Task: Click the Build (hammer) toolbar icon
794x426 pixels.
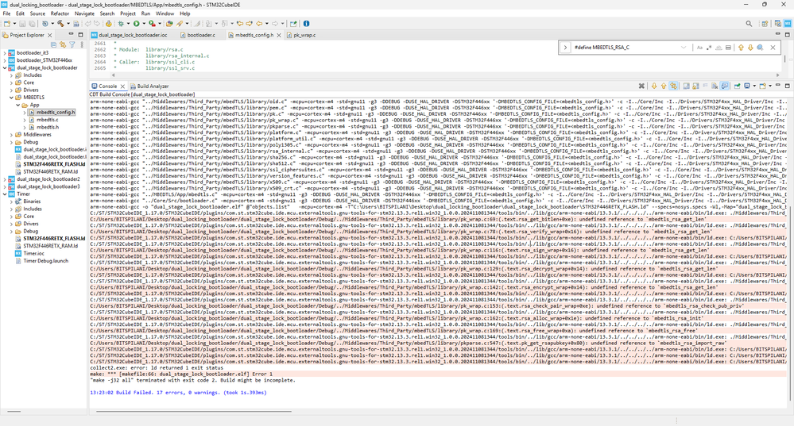Action: pyautogui.click(x=60, y=23)
